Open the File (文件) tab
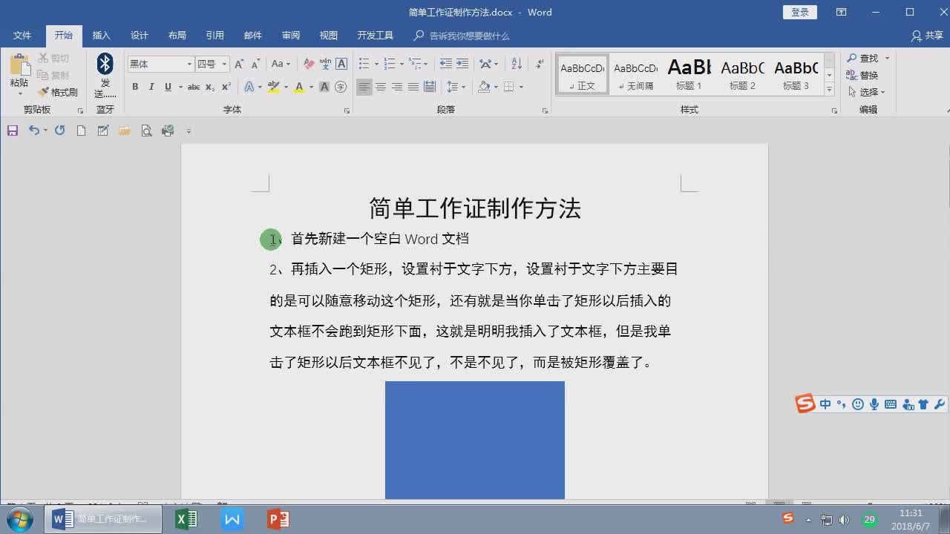Screen dimensions: 950x534 (x=22, y=35)
